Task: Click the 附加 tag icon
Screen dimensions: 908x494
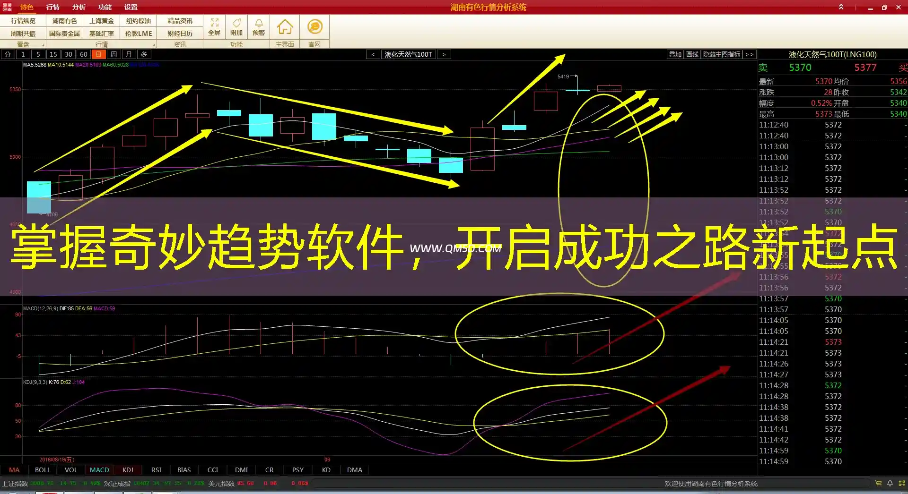Action: pos(236,27)
